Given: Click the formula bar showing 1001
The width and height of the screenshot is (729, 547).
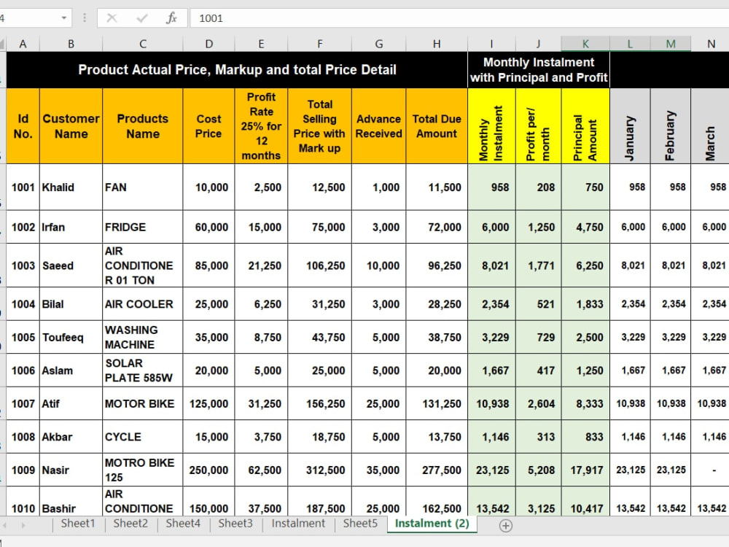Looking at the screenshot, I should tap(459, 18).
